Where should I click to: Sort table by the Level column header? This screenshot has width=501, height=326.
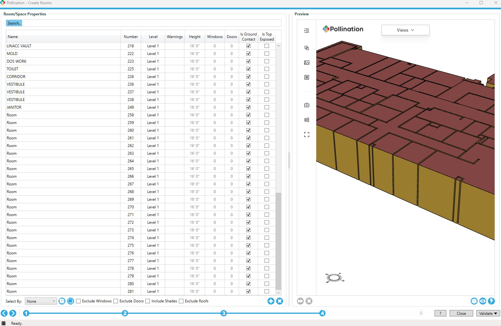click(153, 37)
